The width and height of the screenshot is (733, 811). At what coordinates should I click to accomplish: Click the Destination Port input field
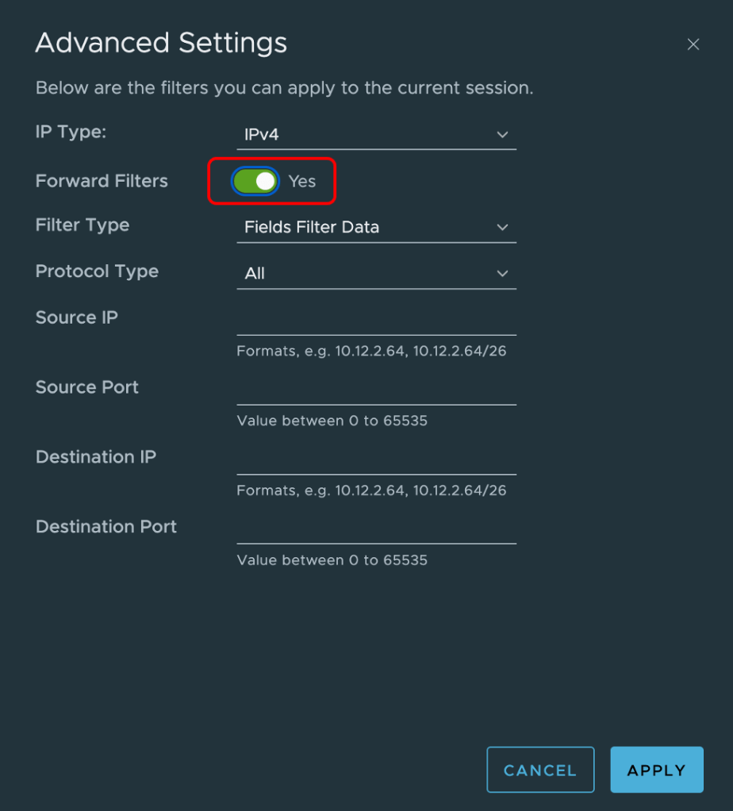[x=376, y=530]
